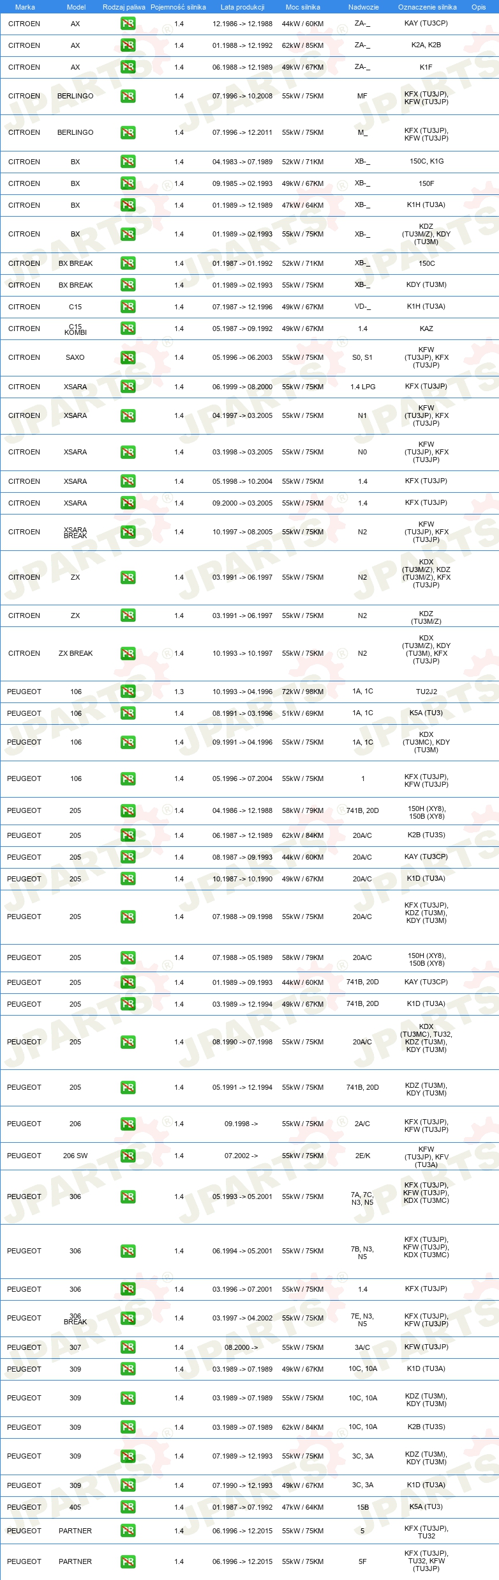
Task: Click the ZX BREAK model cell
Action: pos(75,653)
